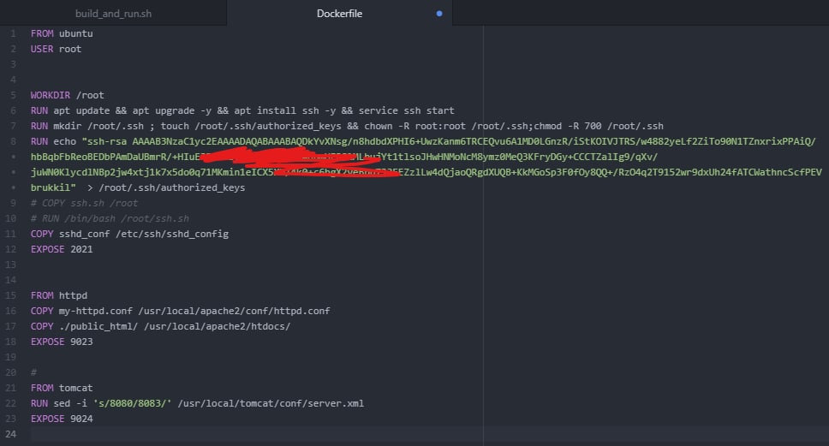
Task: Click the text "EXPOSE 9024"
Action: tap(62, 419)
